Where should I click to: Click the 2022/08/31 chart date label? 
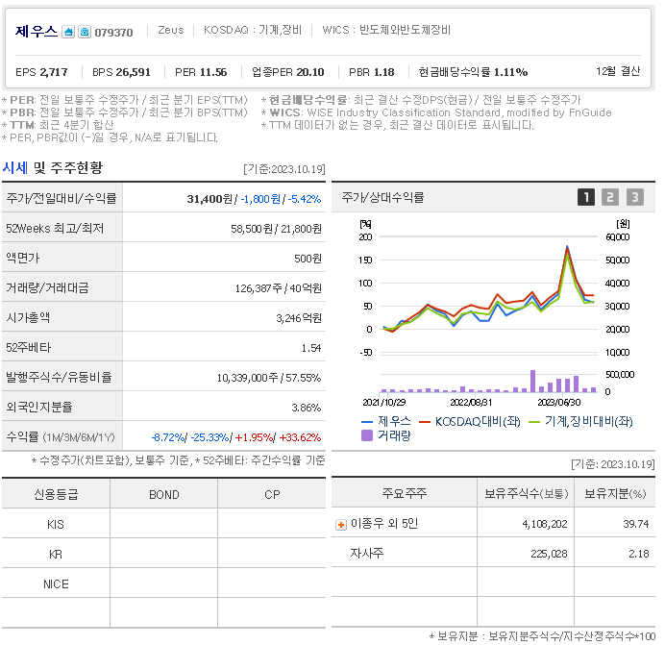point(471,402)
